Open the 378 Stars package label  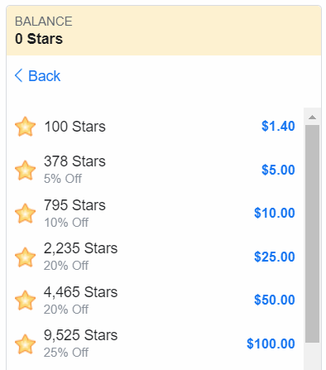click(x=74, y=161)
